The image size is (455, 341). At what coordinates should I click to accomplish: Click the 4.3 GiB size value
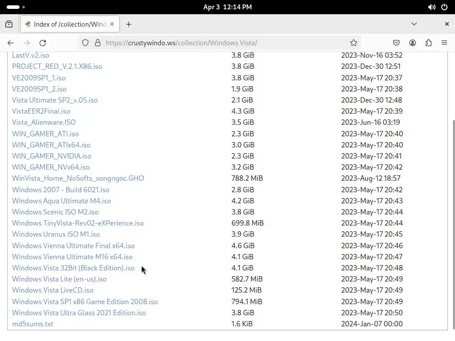pos(243,111)
